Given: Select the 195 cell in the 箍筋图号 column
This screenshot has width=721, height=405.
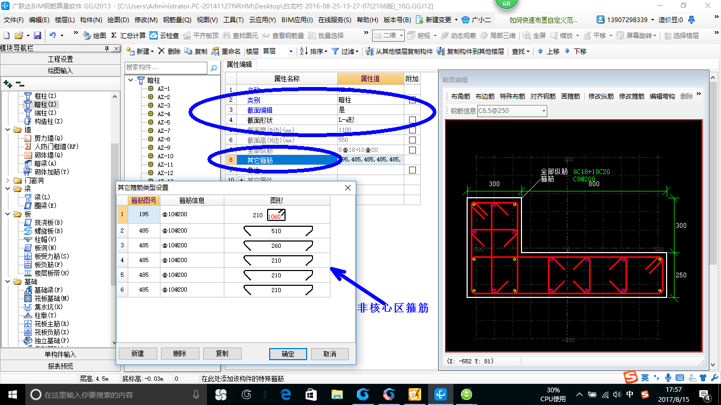Looking at the screenshot, I should 144,215.
